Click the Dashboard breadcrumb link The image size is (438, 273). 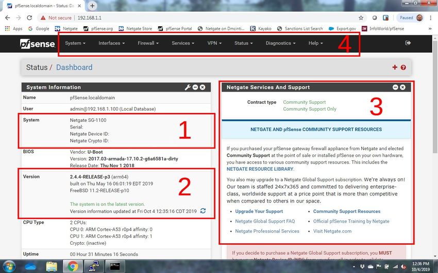74,67
